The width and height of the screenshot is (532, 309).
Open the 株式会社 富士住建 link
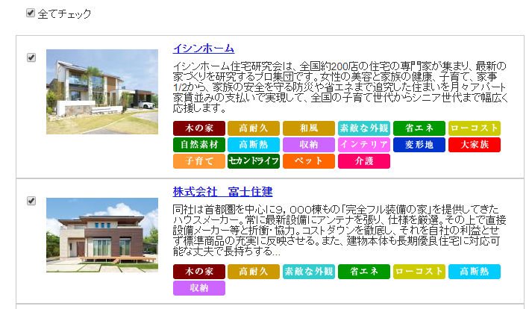click(222, 192)
